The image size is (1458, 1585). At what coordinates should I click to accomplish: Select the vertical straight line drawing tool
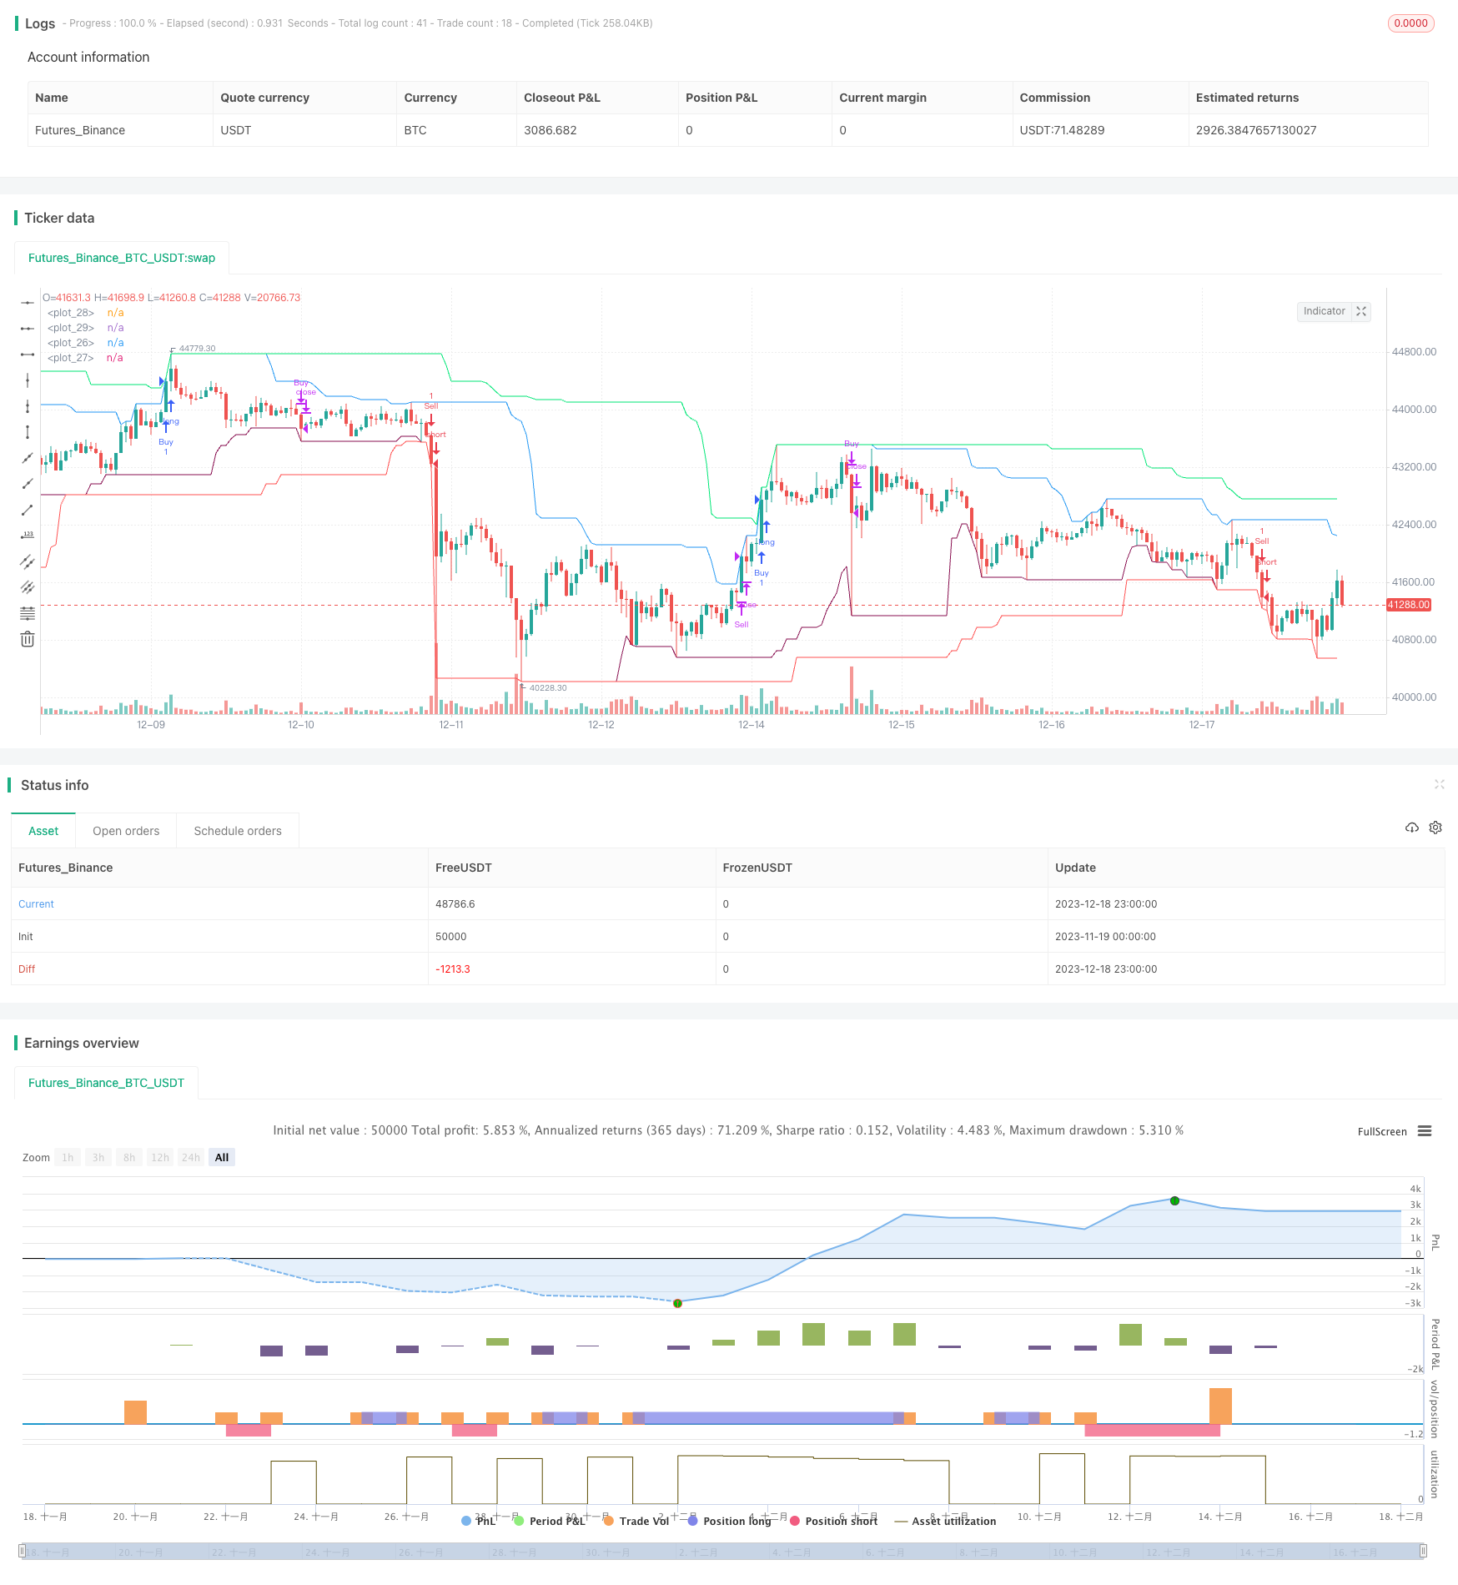point(28,380)
